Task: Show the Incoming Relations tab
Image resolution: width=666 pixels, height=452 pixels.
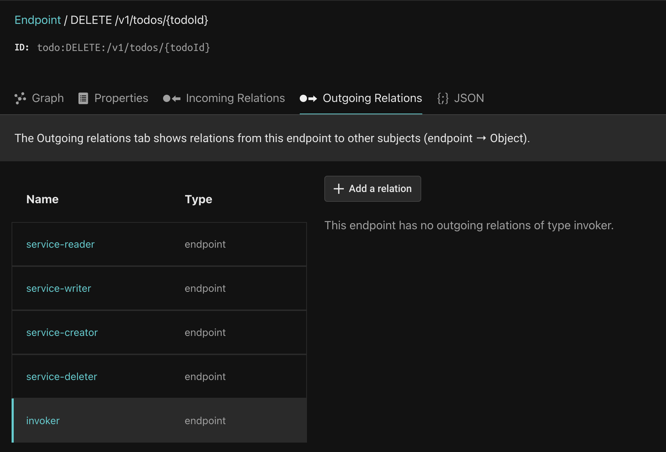Action: coord(224,98)
